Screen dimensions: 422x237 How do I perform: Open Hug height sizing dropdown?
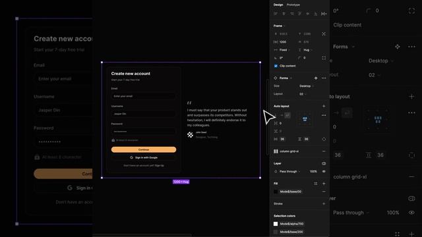tap(308, 50)
